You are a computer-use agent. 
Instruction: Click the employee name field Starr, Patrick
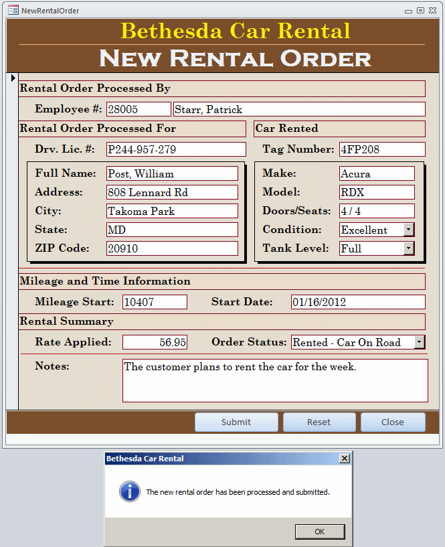click(x=299, y=109)
